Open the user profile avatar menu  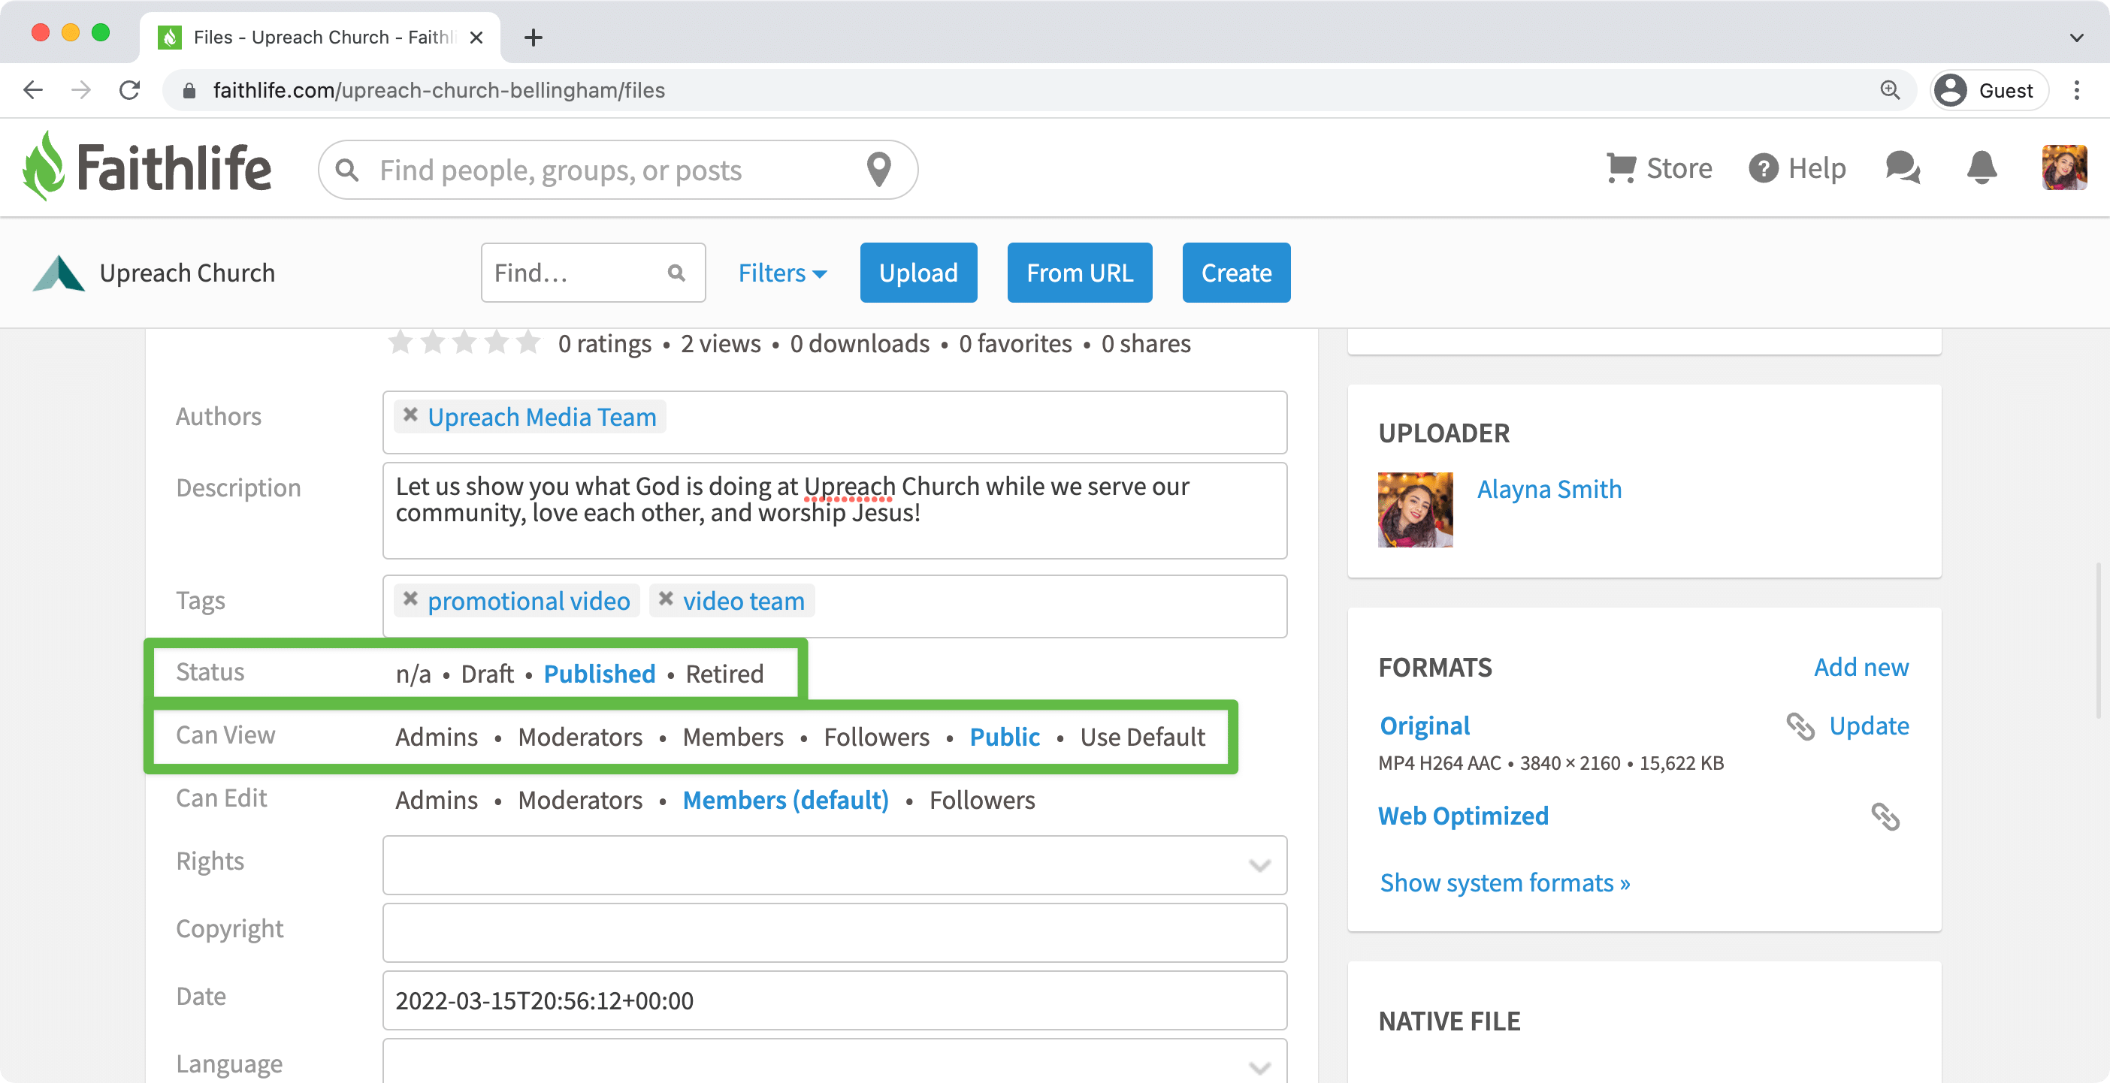point(2063,167)
